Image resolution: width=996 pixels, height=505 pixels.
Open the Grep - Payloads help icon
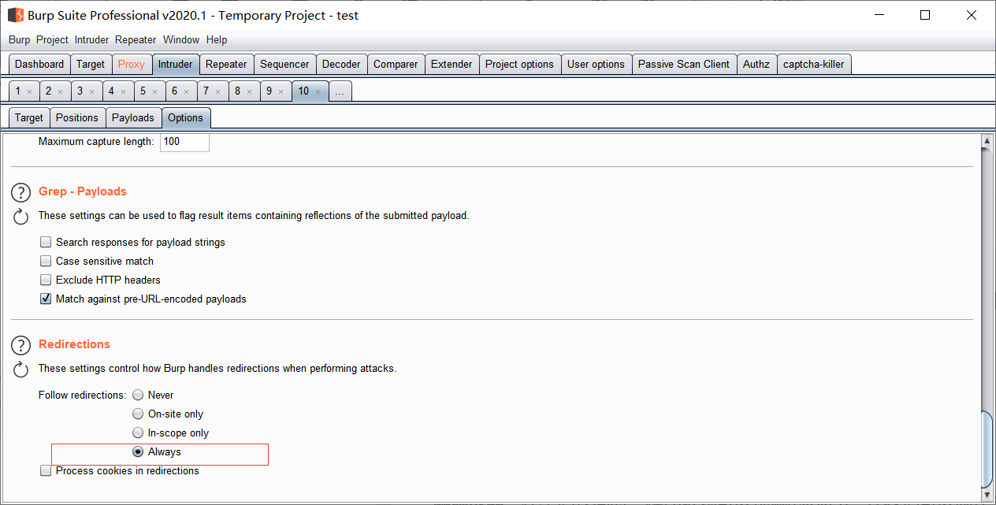(21, 193)
